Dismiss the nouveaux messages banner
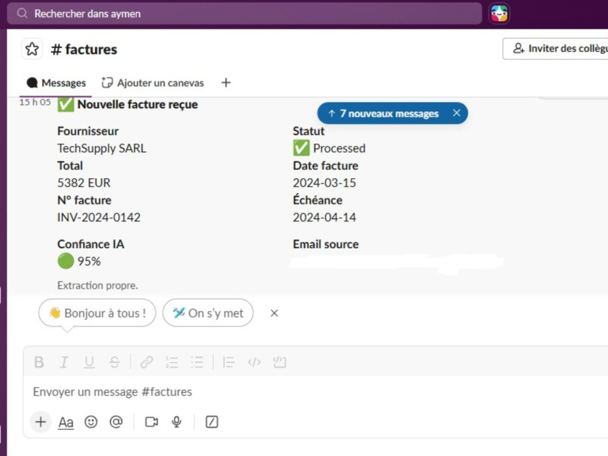Image resolution: width=608 pixels, height=456 pixels. (457, 113)
